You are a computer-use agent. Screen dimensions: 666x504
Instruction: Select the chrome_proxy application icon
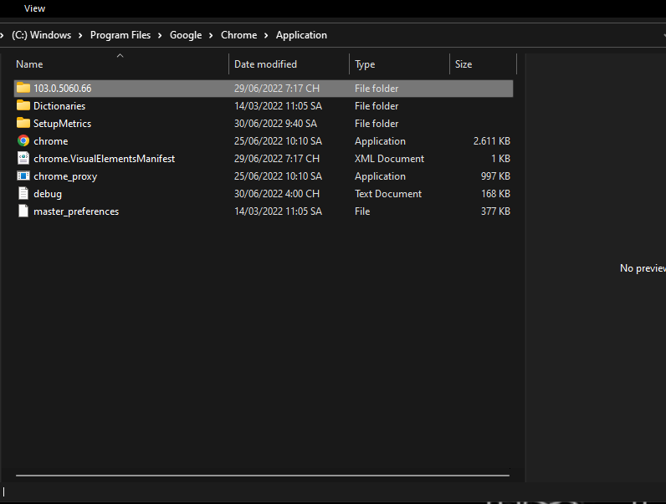[23, 176]
